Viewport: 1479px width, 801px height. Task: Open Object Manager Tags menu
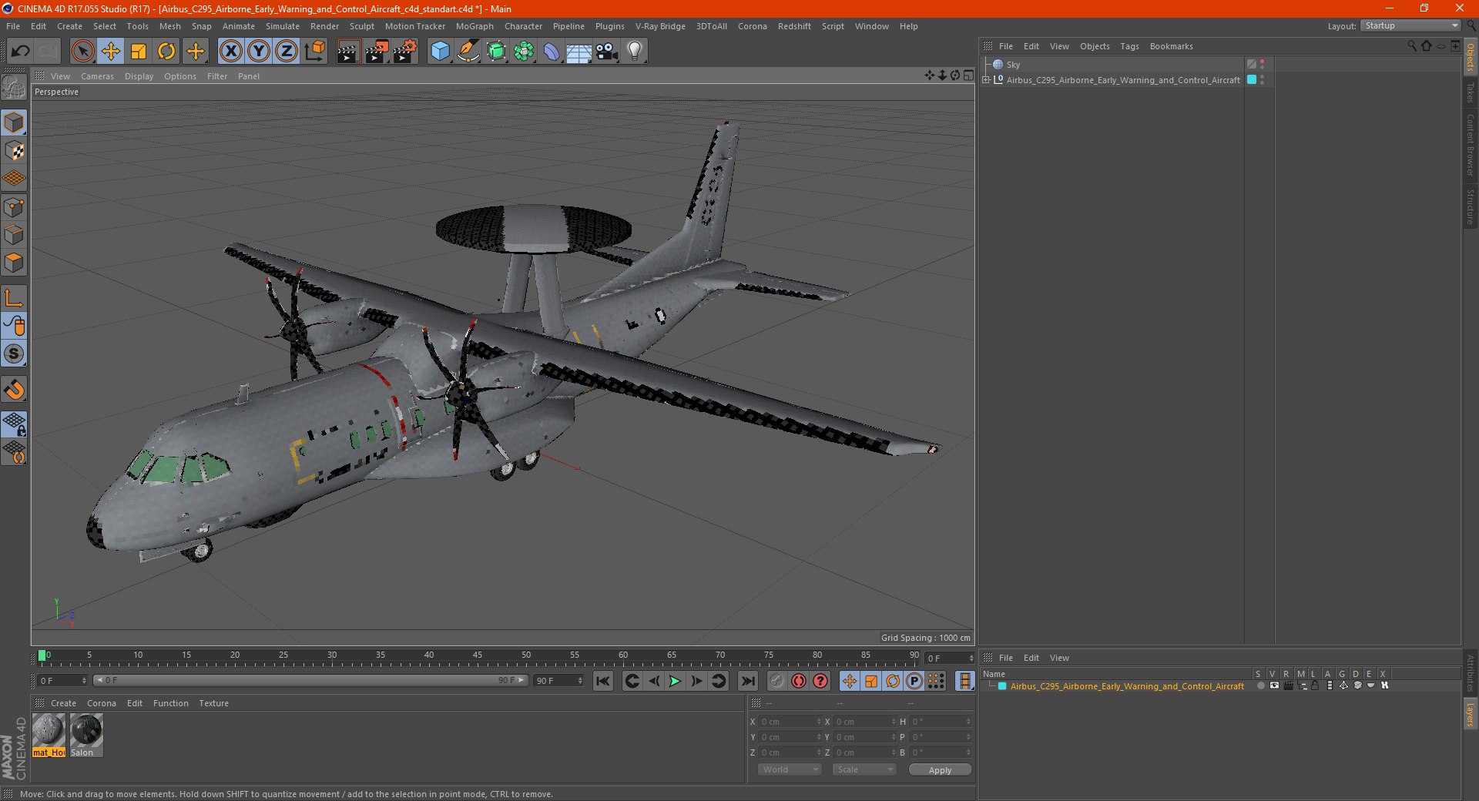click(x=1129, y=46)
